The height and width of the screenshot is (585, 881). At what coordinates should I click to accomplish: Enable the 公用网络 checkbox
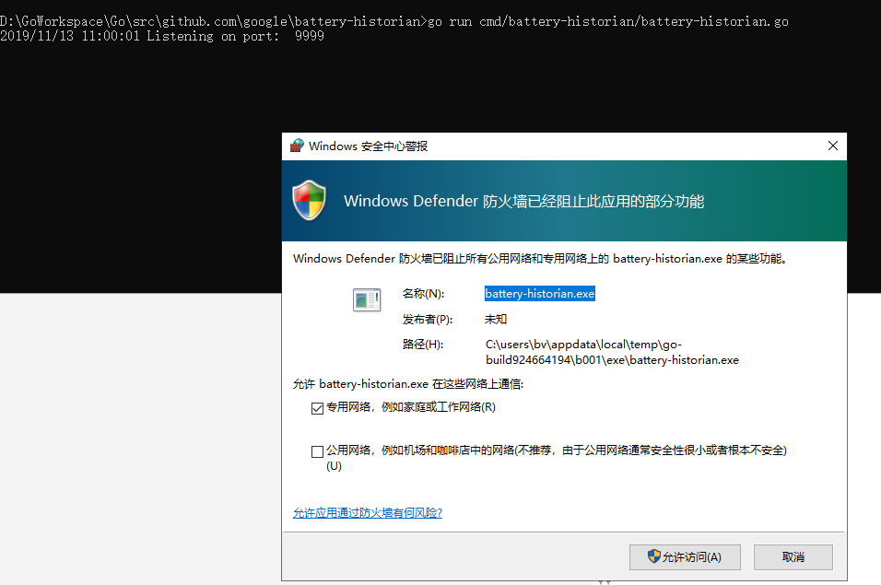(x=317, y=450)
